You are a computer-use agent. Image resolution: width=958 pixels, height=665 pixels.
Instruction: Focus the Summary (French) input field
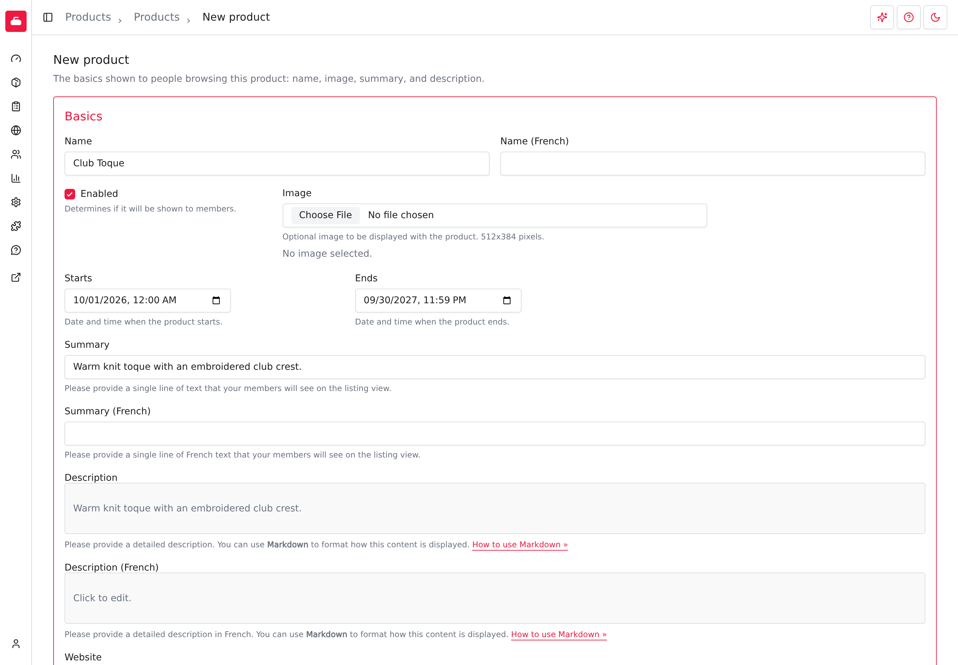pyautogui.click(x=494, y=433)
